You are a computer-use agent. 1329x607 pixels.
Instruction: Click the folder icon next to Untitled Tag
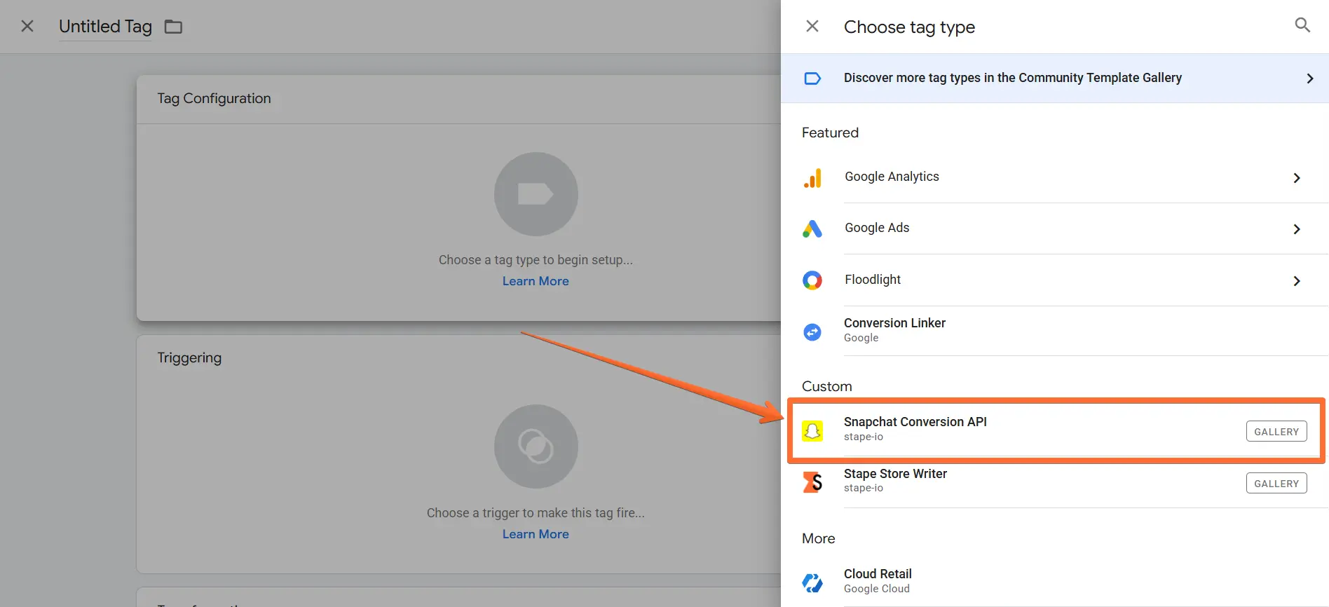(x=173, y=27)
